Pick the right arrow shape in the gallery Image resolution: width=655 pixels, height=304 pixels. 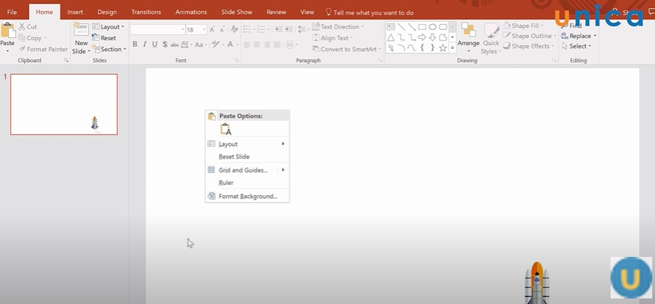coord(422,37)
